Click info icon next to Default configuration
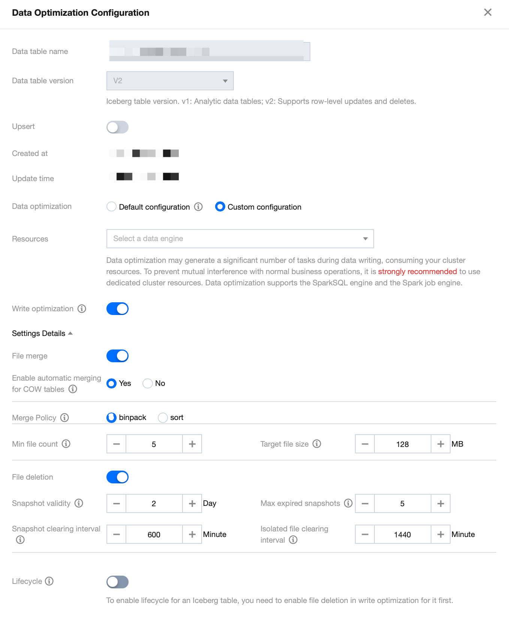Screen dimensions: 509x621 pyautogui.click(x=198, y=207)
